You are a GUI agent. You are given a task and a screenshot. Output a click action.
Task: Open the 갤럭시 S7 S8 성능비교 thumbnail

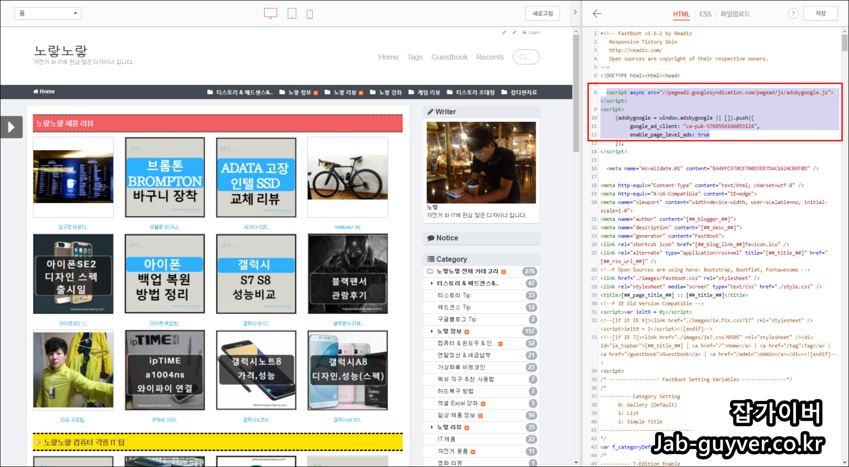pos(256,274)
